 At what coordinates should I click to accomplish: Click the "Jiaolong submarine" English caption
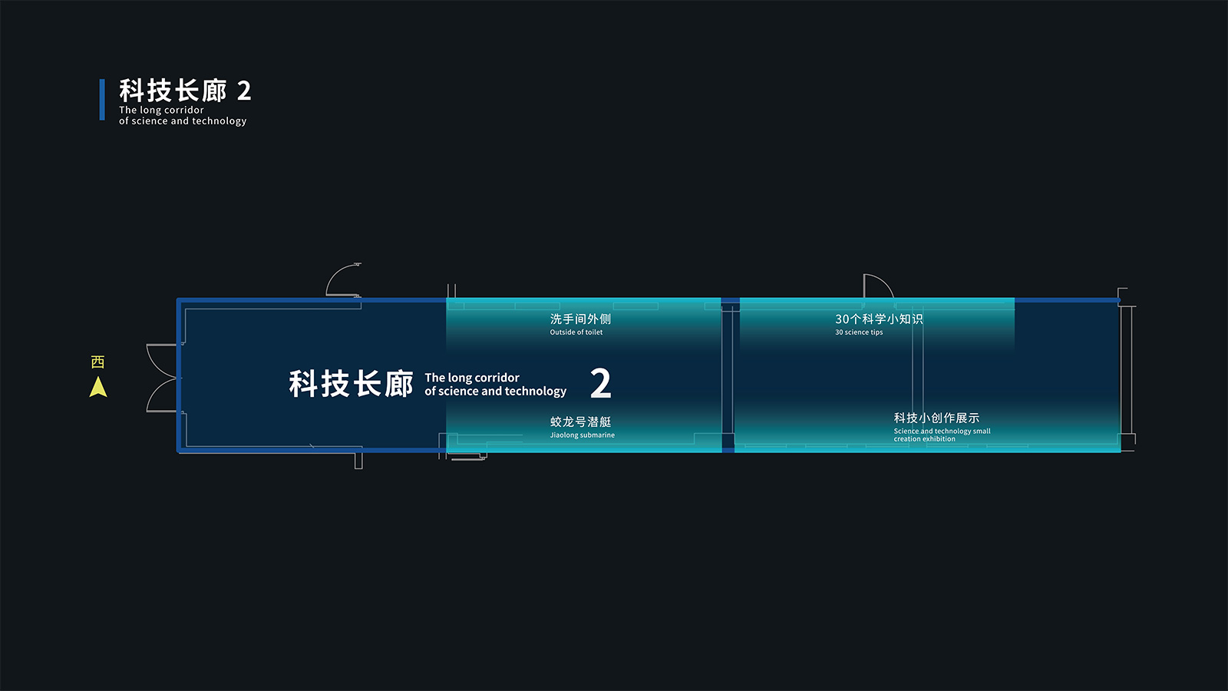[582, 435]
